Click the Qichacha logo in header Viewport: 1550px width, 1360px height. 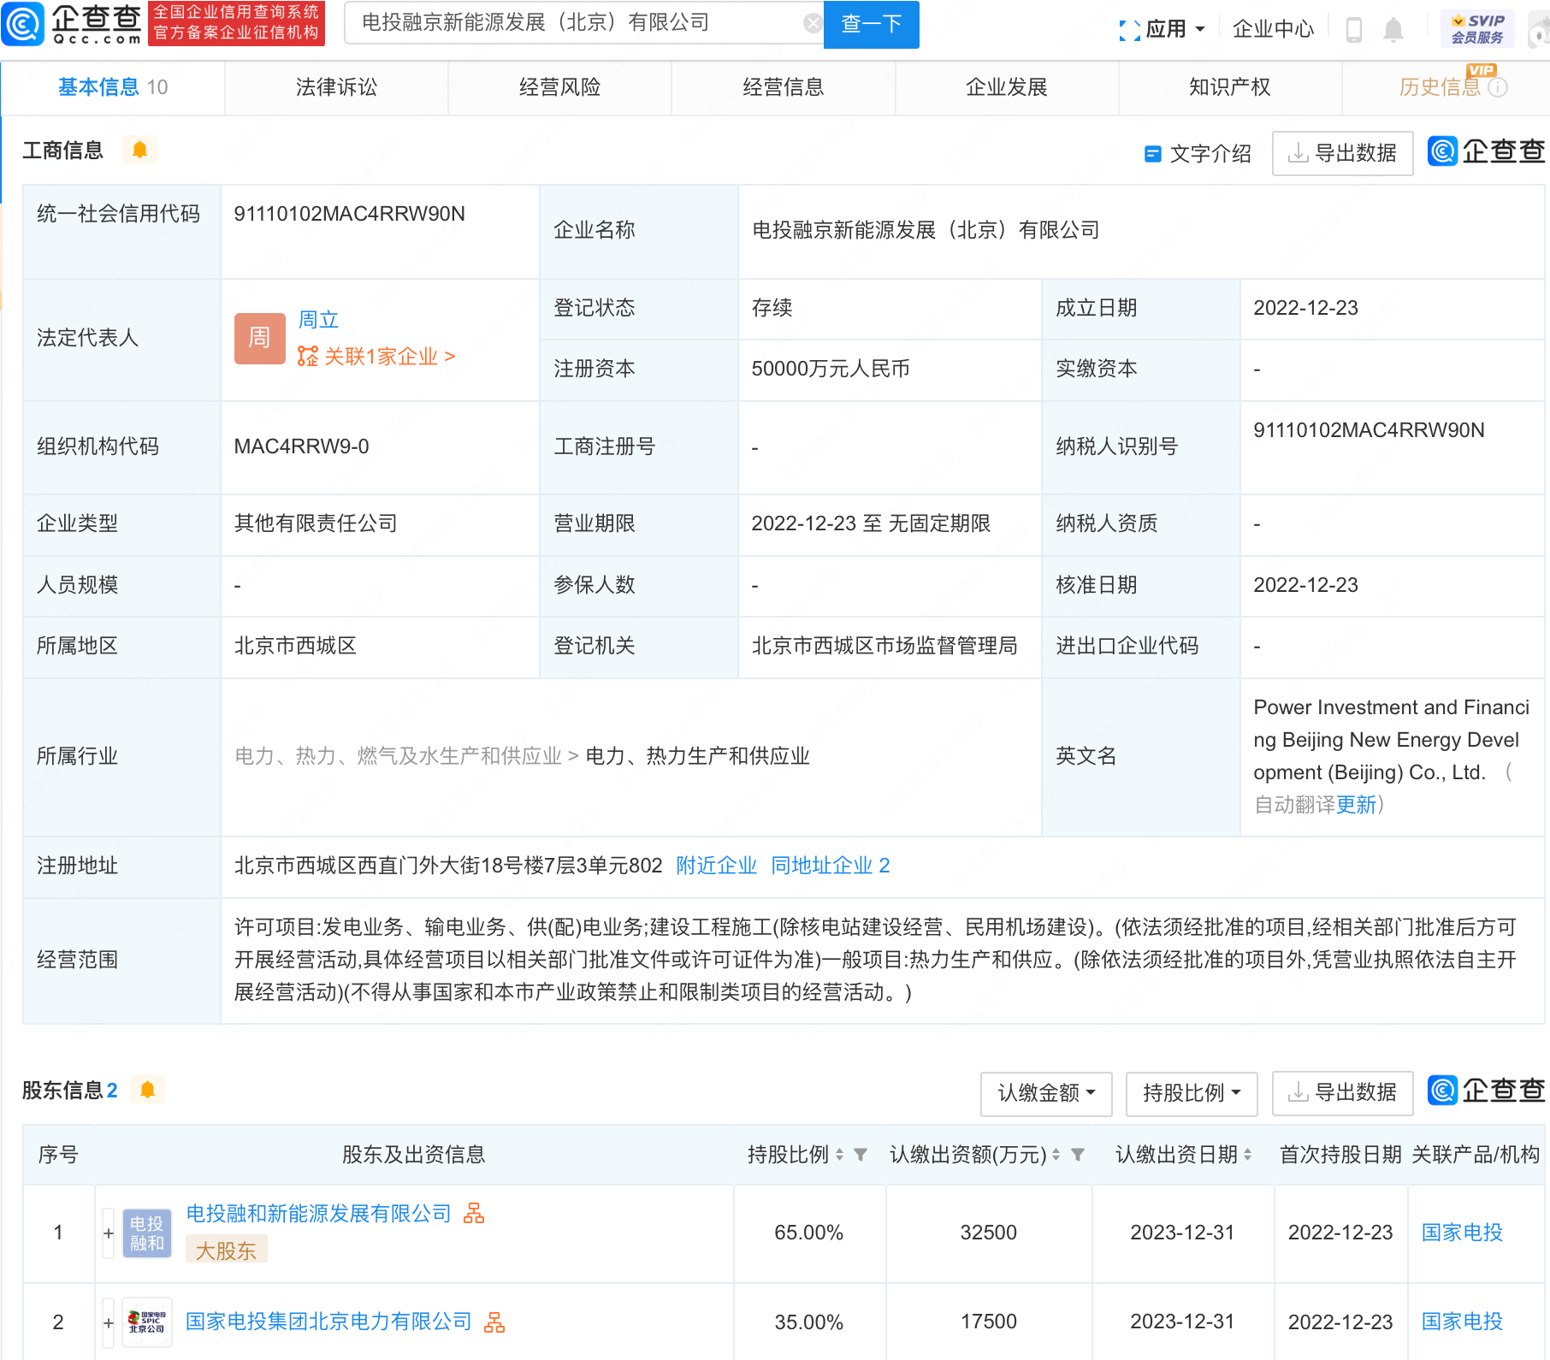tap(73, 23)
